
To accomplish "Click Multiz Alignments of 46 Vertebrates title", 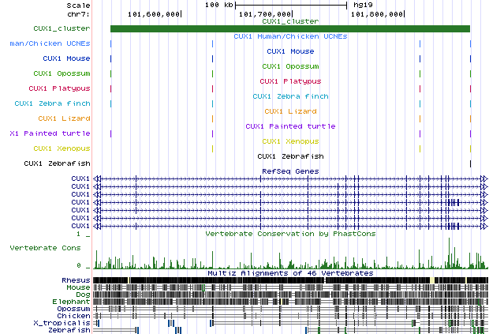I will (289, 272).
